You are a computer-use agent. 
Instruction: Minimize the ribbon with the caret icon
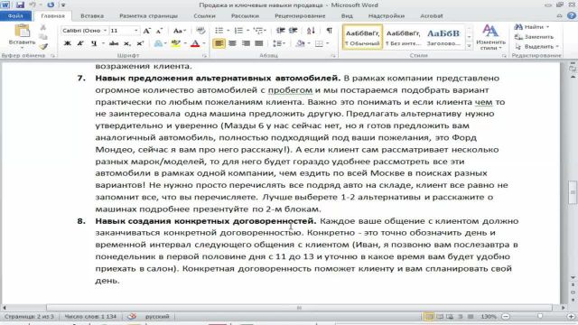click(x=560, y=16)
